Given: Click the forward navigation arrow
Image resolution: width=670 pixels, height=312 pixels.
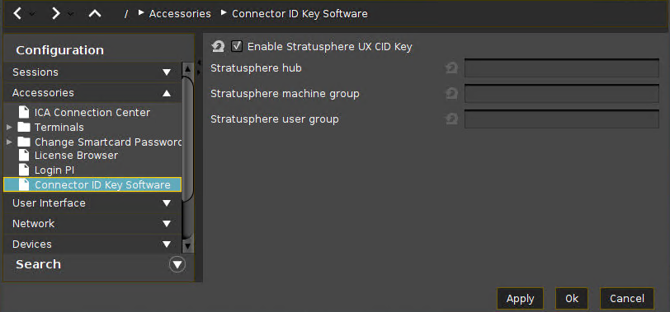Looking at the screenshot, I should [x=55, y=14].
